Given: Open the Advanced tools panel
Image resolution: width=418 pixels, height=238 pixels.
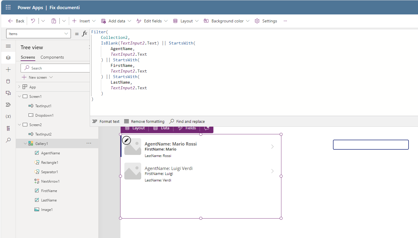Looking at the screenshot, I should coord(8,128).
